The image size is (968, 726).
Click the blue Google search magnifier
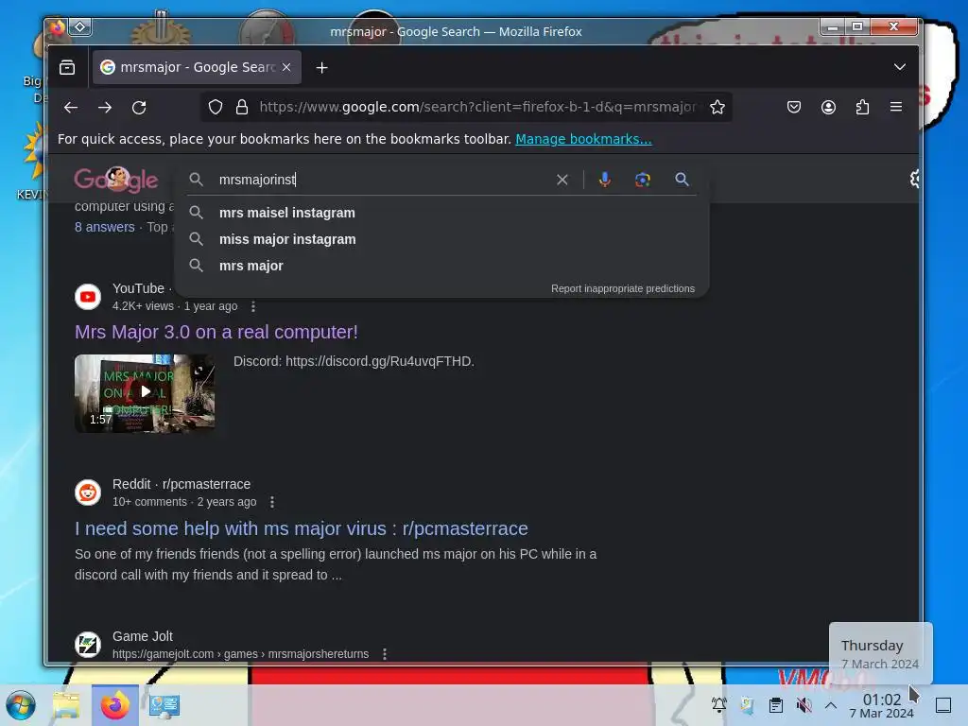[x=682, y=179]
